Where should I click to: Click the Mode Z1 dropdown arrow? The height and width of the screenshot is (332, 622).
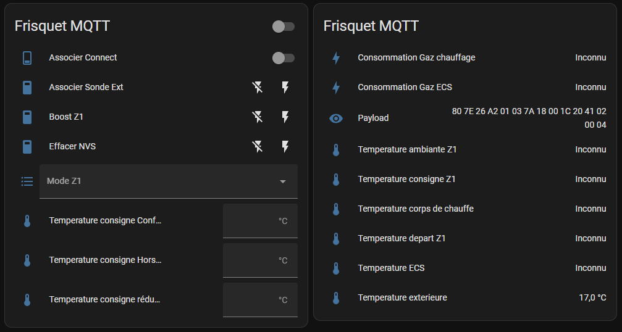click(x=283, y=181)
